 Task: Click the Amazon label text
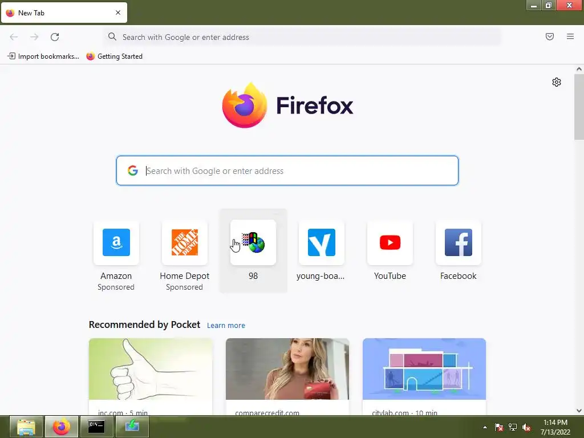[x=116, y=276]
